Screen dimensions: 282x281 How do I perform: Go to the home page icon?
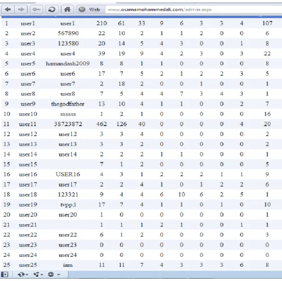pyautogui.click(x=67, y=9)
